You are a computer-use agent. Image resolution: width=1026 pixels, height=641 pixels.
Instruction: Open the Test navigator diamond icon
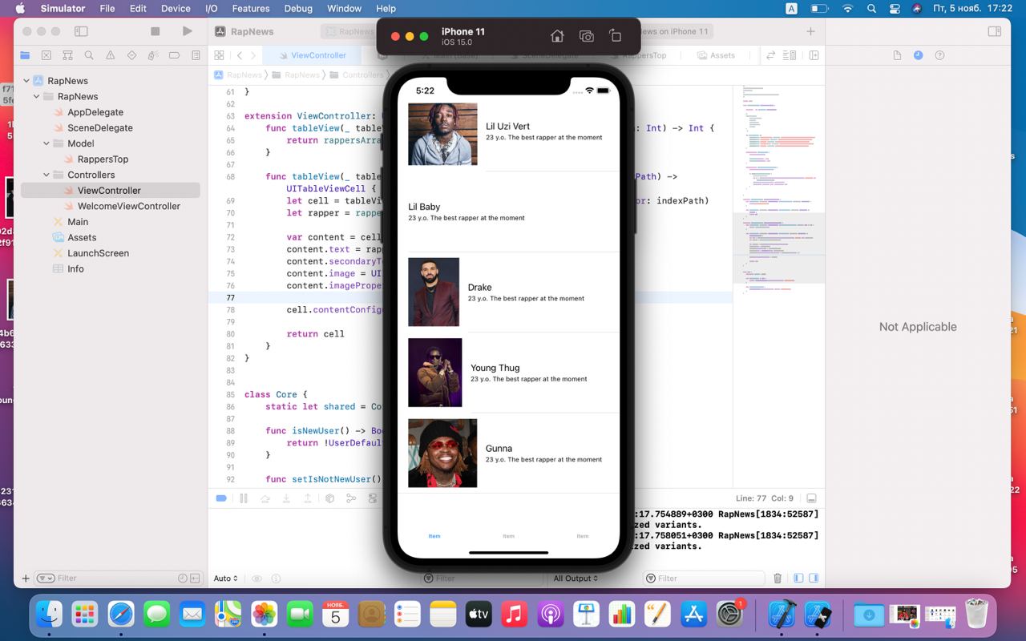pos(131,55)
